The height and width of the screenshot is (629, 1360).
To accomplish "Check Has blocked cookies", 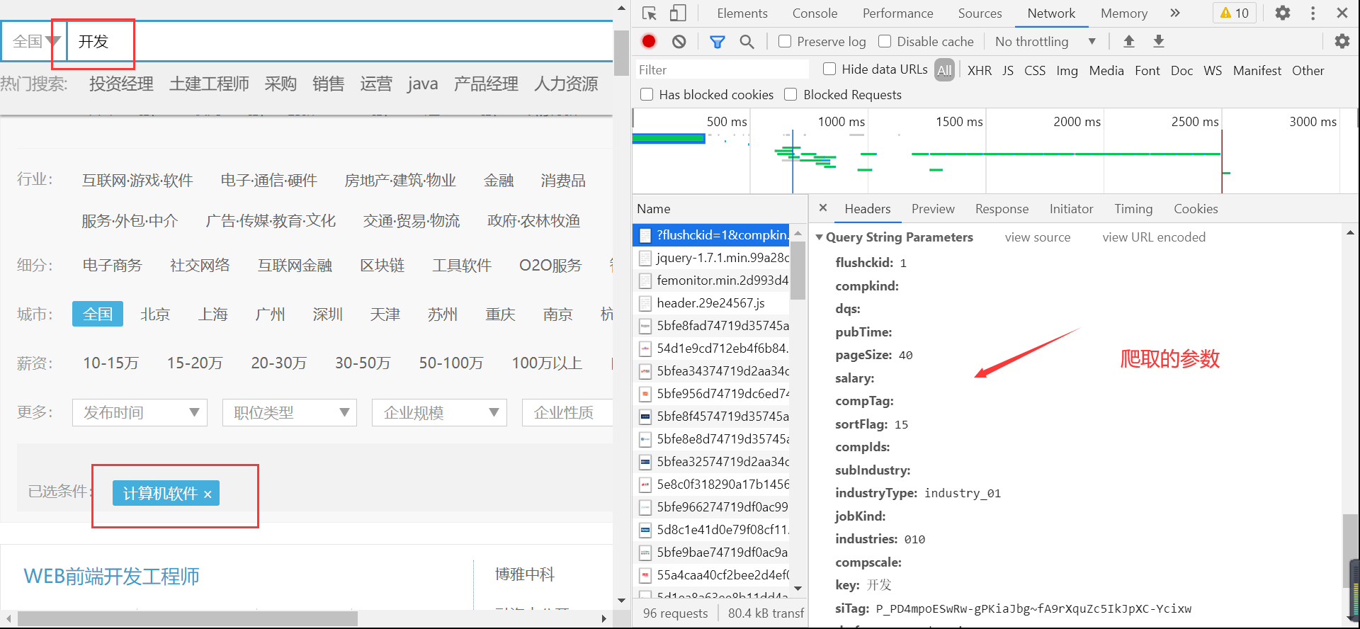I will [x=647, y=94].
